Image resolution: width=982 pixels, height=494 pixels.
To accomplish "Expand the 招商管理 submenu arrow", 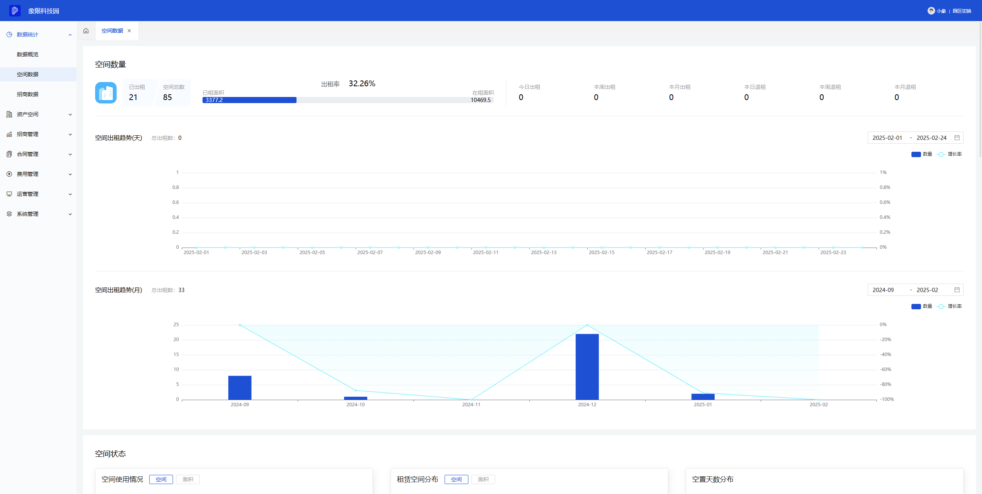I will tap(70, 134).
